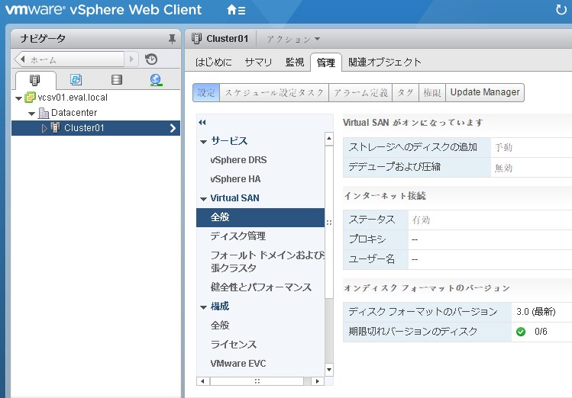Click the Cluster01 icon in tree
This screenshot has width=572, height=398.
pos(55,128)
